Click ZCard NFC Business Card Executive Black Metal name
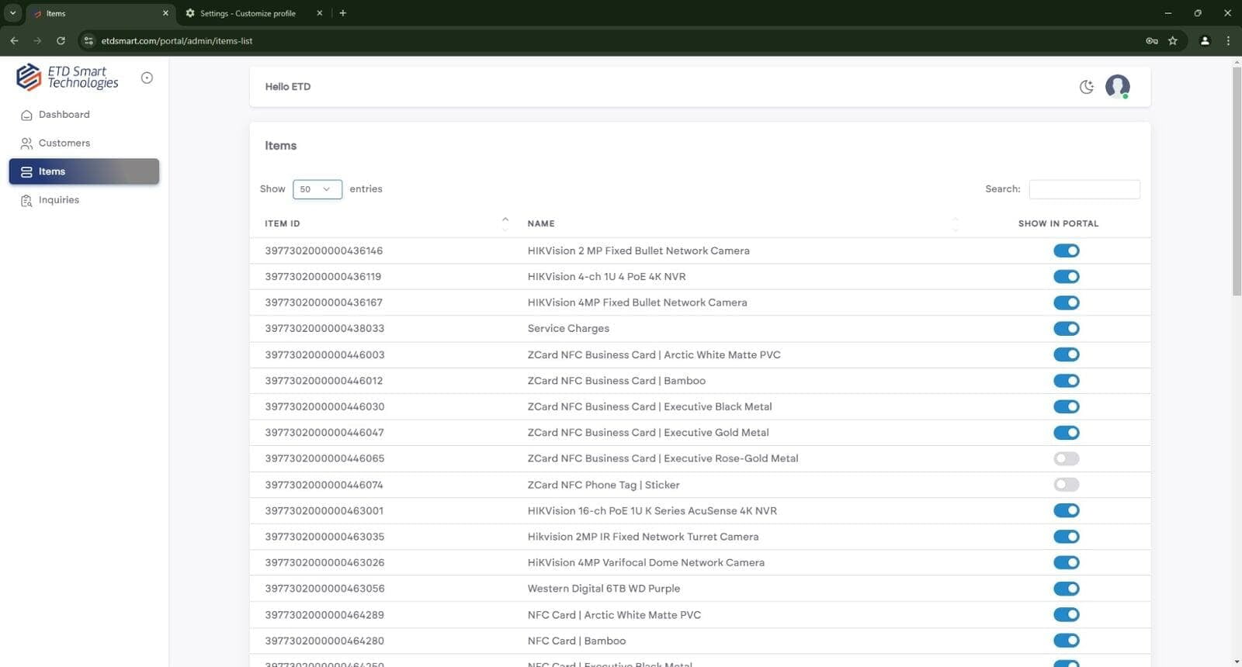Viewport: 1242px width, 667px height. coord(650,406)
